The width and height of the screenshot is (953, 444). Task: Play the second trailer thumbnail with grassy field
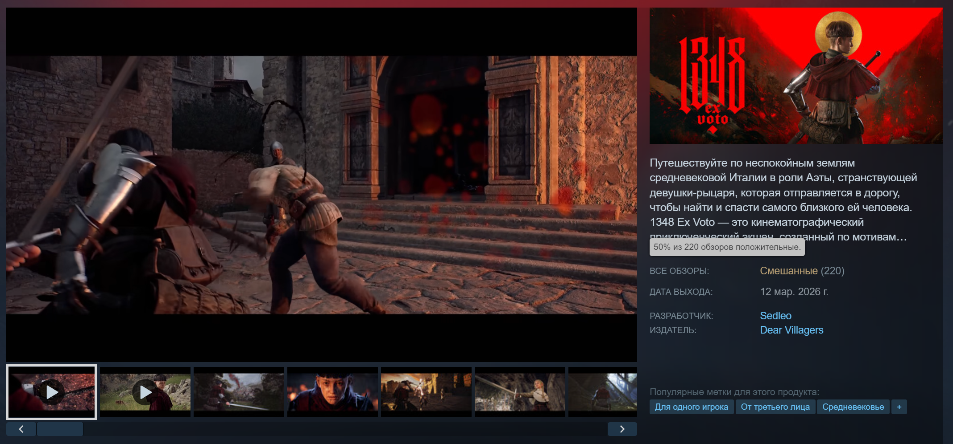tap(145, 392)
